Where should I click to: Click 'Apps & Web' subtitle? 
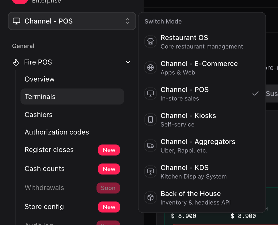178,72
